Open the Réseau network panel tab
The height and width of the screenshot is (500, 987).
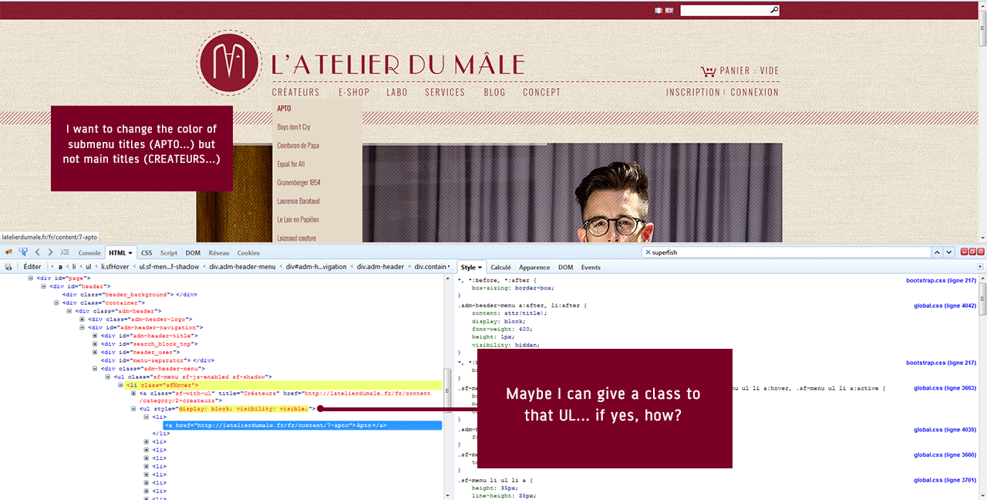pyautogui.click(x=219, y=252)
